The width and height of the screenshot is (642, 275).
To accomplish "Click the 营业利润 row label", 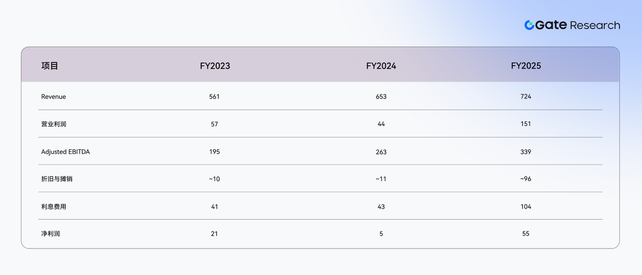I will pyautogui.click(x=54, y=124).
